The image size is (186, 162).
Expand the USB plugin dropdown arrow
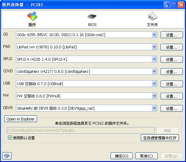click(x=154, y=84)
